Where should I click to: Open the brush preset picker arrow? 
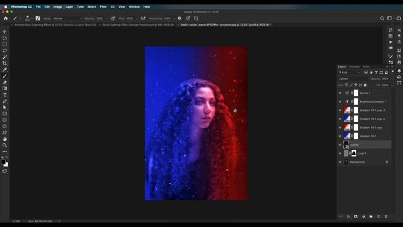(31, 18)
